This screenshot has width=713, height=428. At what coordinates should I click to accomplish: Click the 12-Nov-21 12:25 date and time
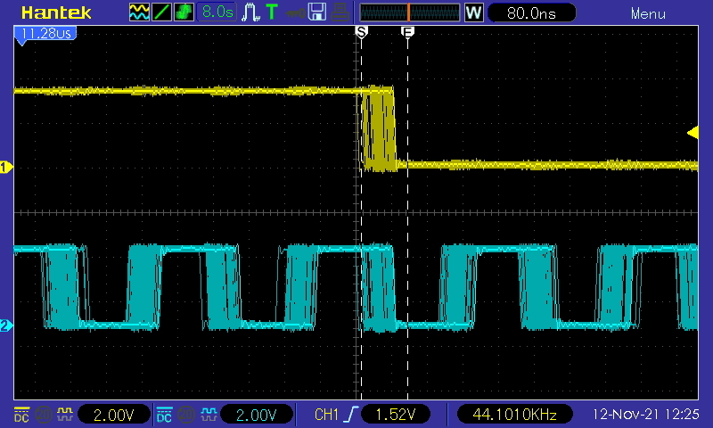[x=645, y=415]
